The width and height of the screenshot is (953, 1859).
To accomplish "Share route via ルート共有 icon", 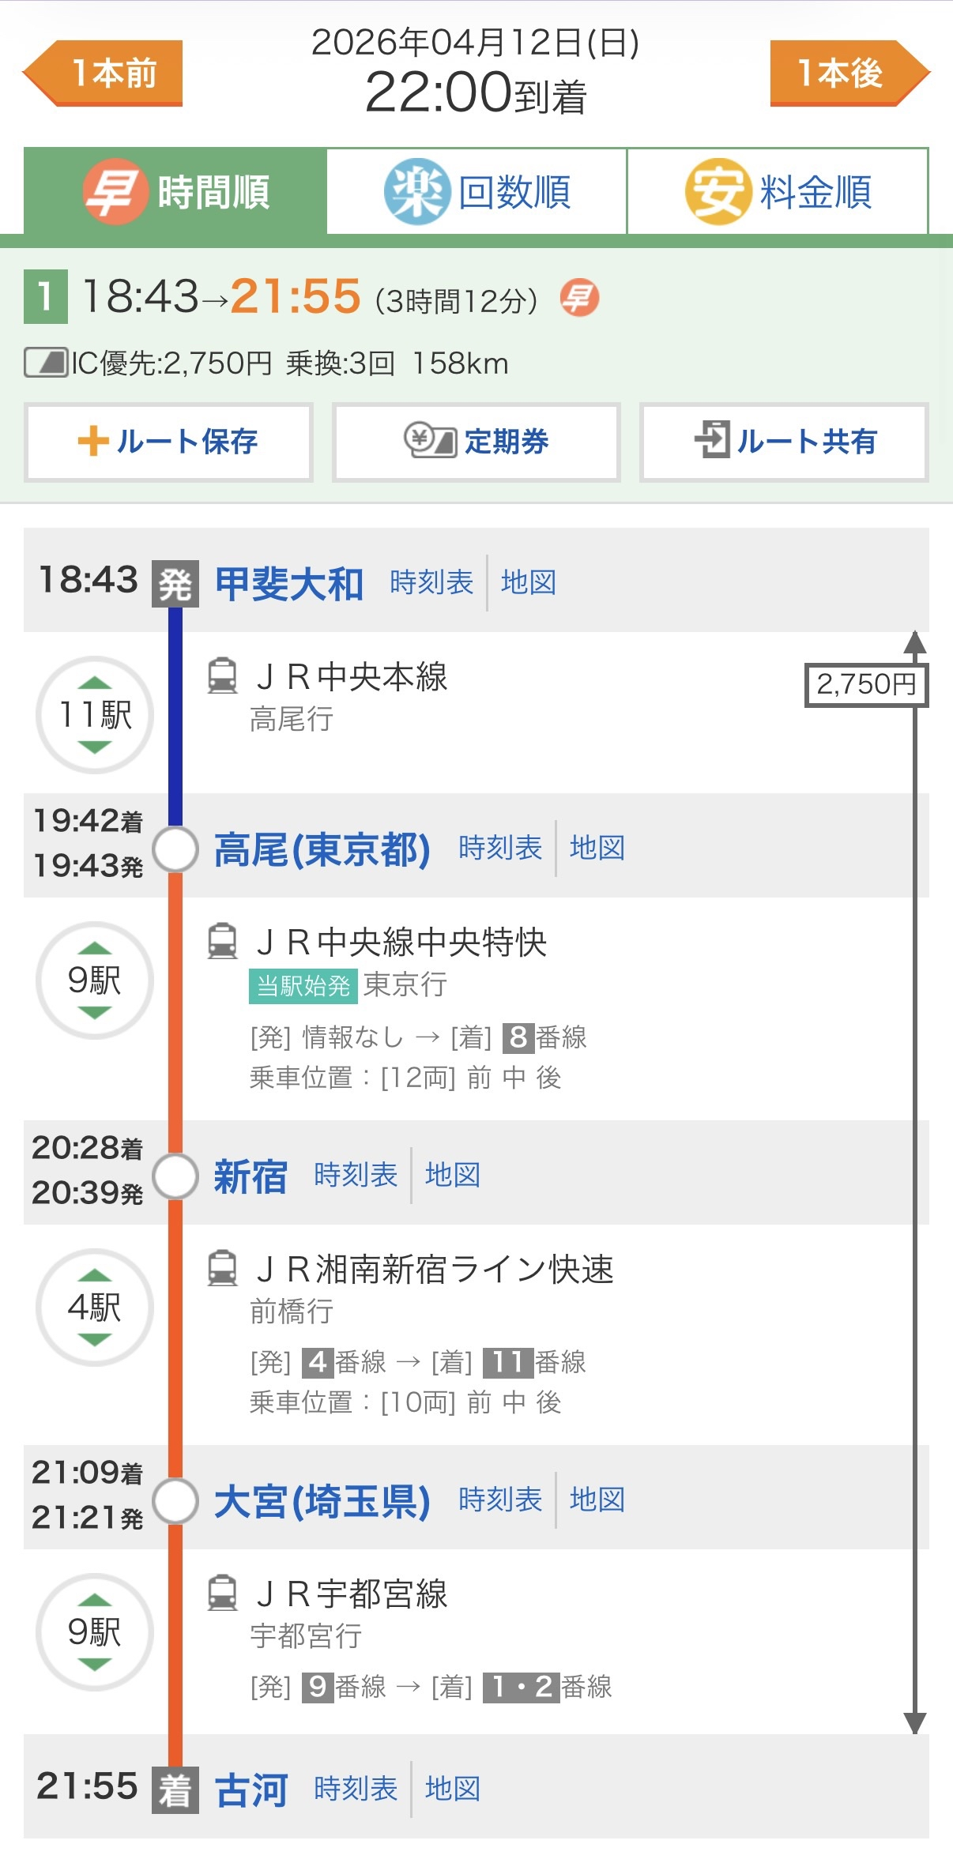I will (784, 442).
